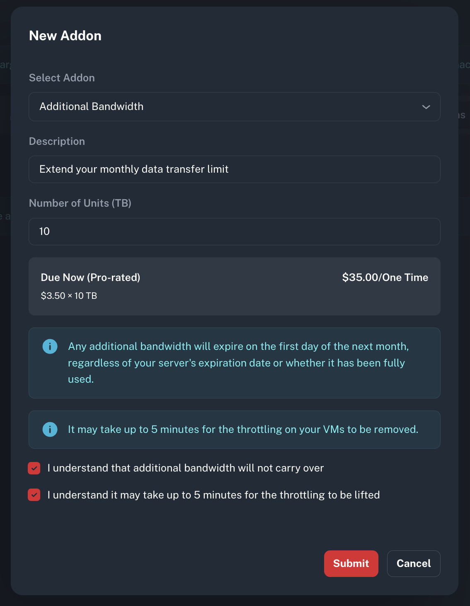Click the info icon beside throttling notice
Image resolution: width=470 pixels, height=606 pixels.
pos(50,429)
